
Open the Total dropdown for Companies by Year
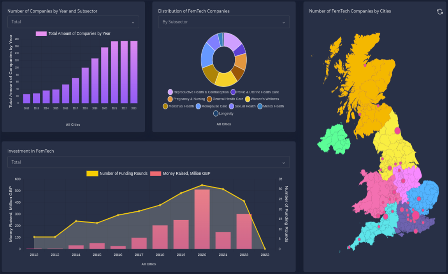point(73,22)
